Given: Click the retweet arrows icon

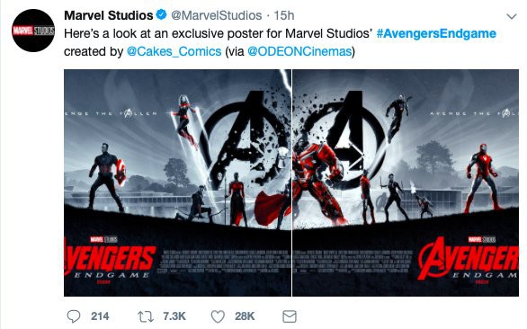Looking at the screenshot, I should [146, 316].
